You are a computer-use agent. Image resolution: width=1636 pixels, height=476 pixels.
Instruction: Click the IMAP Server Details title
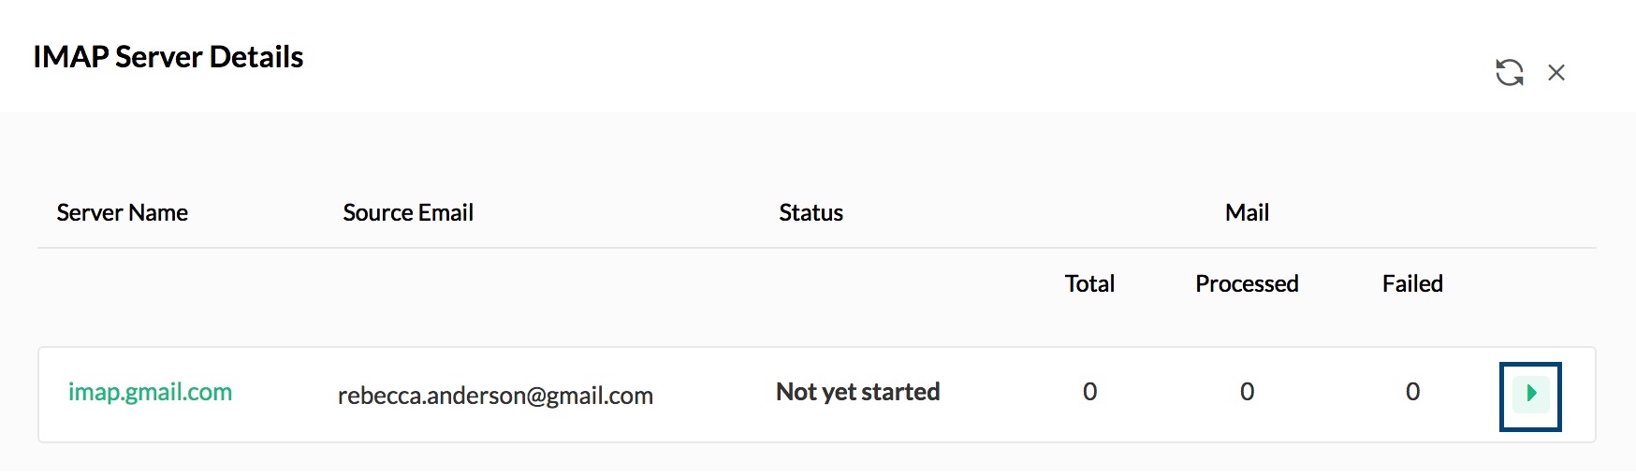point(168,57)
